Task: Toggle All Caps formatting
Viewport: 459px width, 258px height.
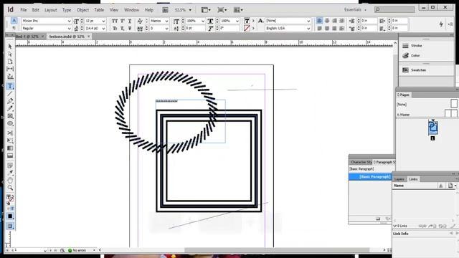Action: (x=115, y=21)
